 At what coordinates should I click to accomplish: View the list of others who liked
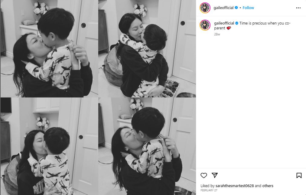click(268, 186)
